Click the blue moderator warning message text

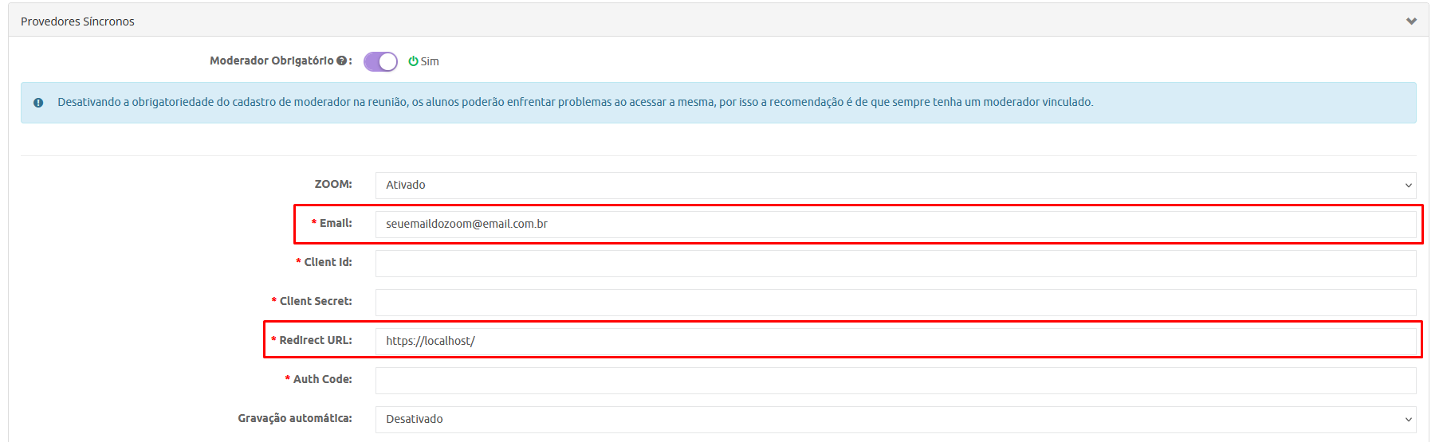pos(574,103)
